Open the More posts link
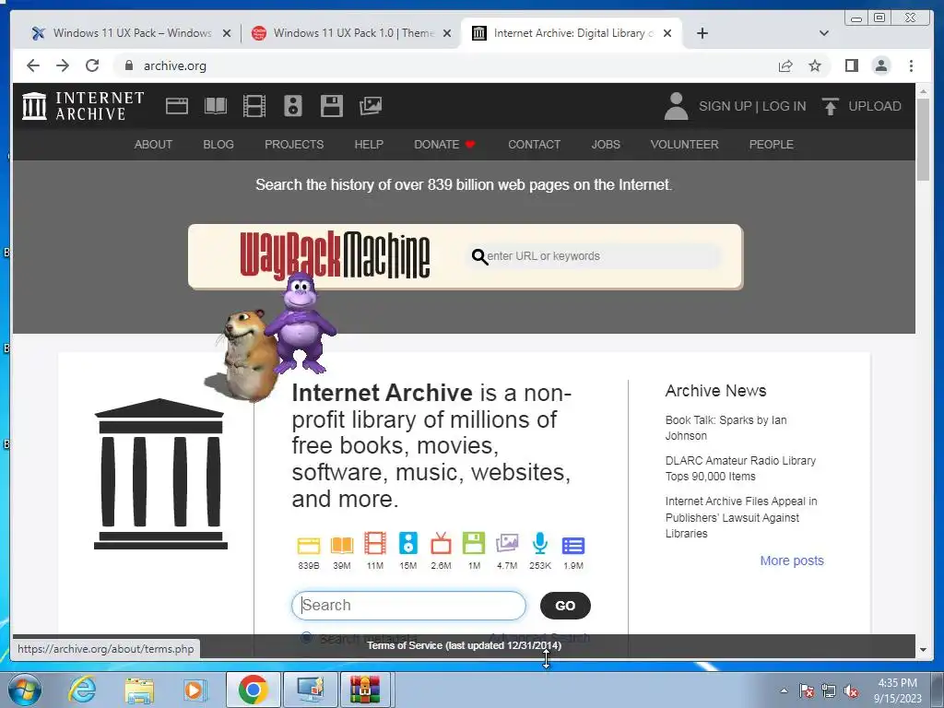The height and width of the screenshot is (708, 944). tap(792, 560)
